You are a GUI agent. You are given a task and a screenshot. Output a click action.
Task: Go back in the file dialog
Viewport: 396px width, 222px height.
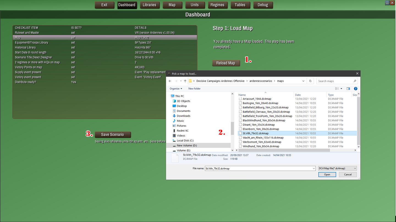pos(170,81)
